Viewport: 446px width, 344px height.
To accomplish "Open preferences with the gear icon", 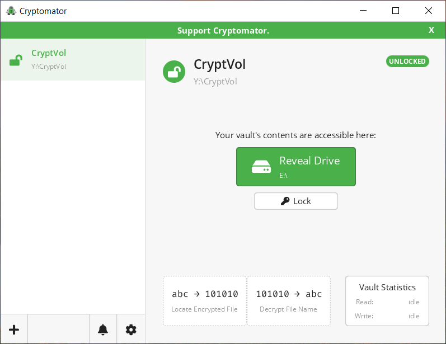I will (x=131, y=330).
